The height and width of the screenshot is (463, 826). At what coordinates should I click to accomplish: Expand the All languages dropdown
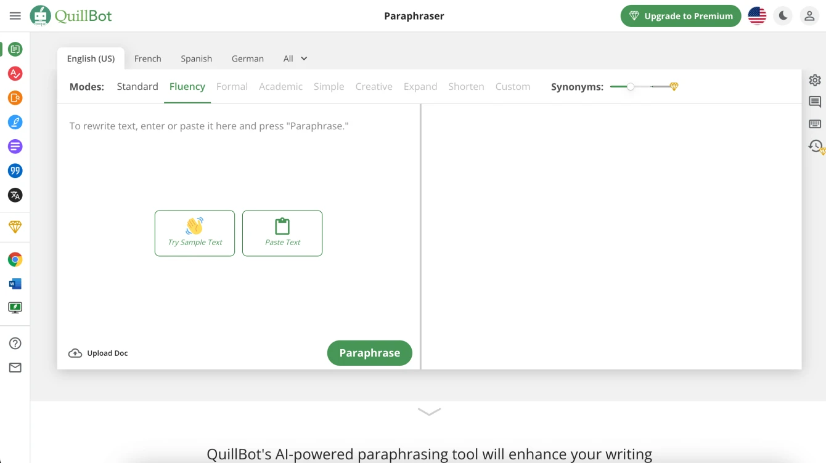point(295,58)
